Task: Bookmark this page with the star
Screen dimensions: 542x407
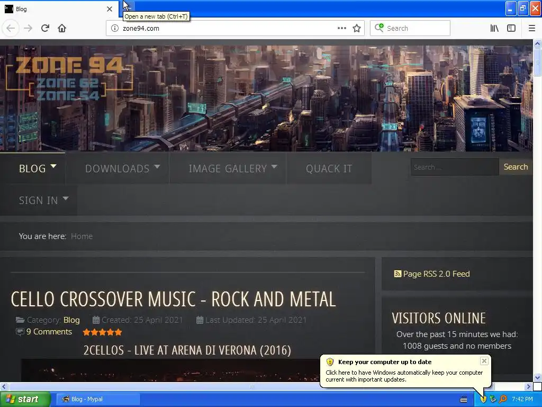Action: click(357, 29)
